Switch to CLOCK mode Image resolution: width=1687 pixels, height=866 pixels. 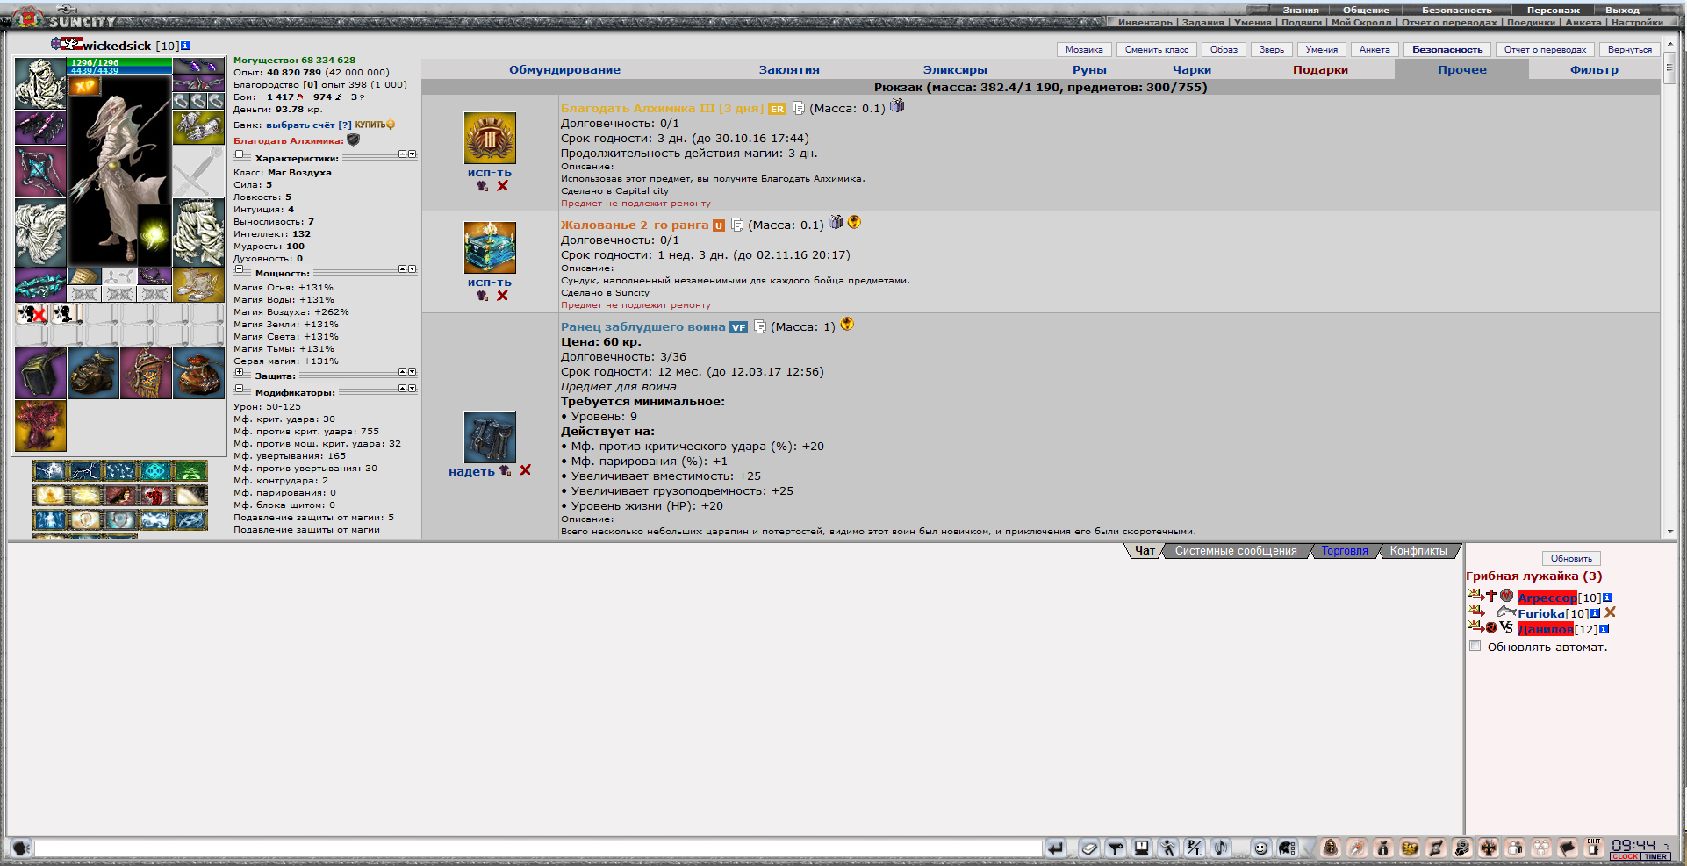point(1625,856)
